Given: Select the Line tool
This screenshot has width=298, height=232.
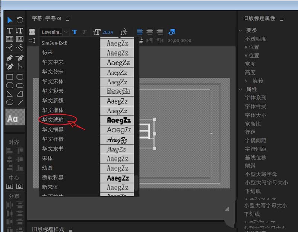Looking at the screenshot, I should (20, 103).
